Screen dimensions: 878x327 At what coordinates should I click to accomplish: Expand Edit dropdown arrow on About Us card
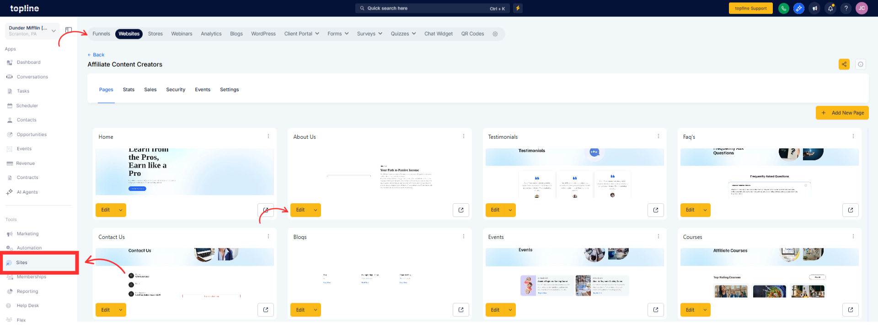coord(316,210)
